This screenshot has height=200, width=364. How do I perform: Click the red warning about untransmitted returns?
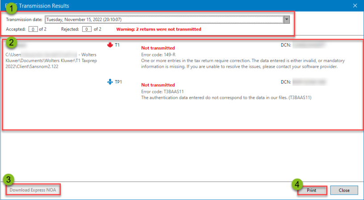click(x=159, y=29)
